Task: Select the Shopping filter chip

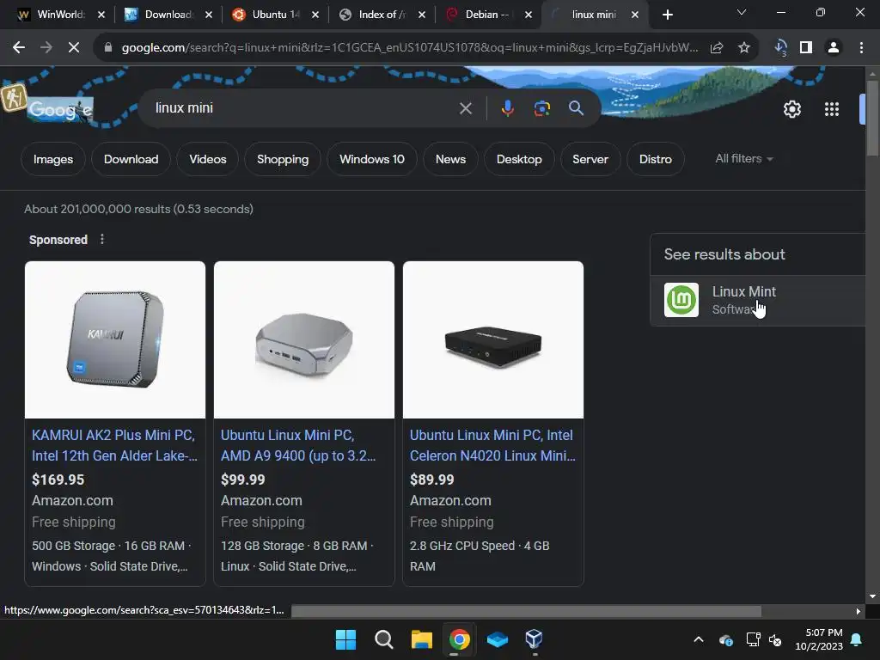Action: [283, 159]
